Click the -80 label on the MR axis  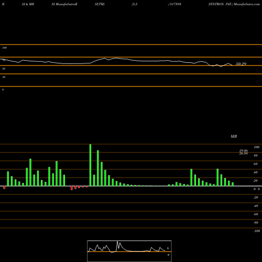pyautogui.click(x=256, y=223)
